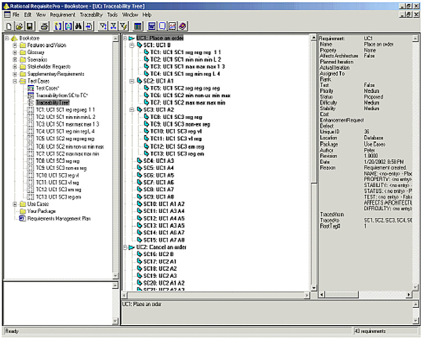
Task: Click the binoculars find icon
Action: (79, 26)
